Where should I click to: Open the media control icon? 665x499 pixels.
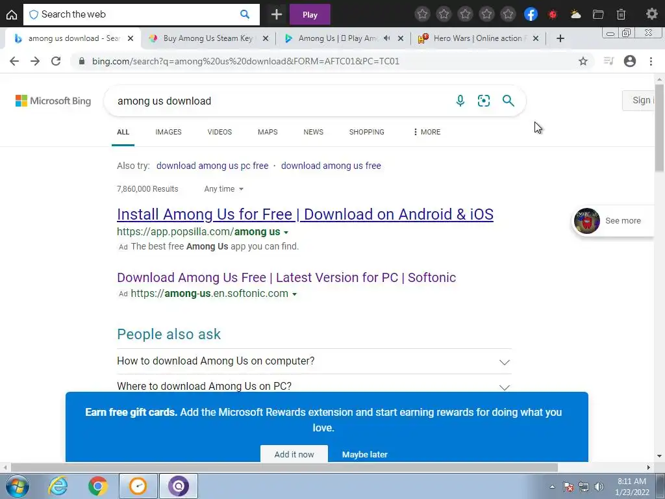tap(609, 61)
